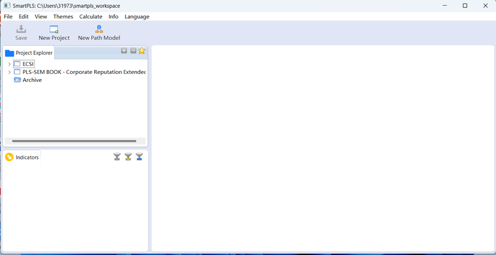Open the Language menu

[x=136, y=17]
